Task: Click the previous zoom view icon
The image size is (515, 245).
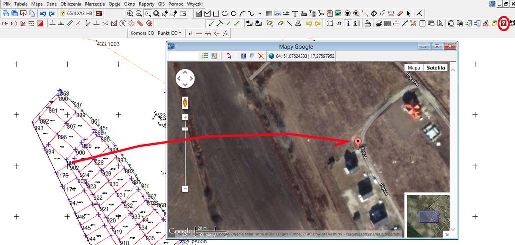Action: pos(165,14)
